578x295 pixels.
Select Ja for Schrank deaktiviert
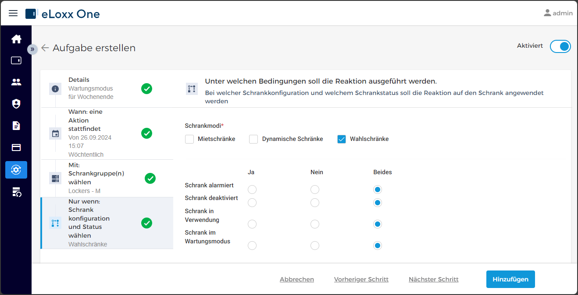point(252,203)
